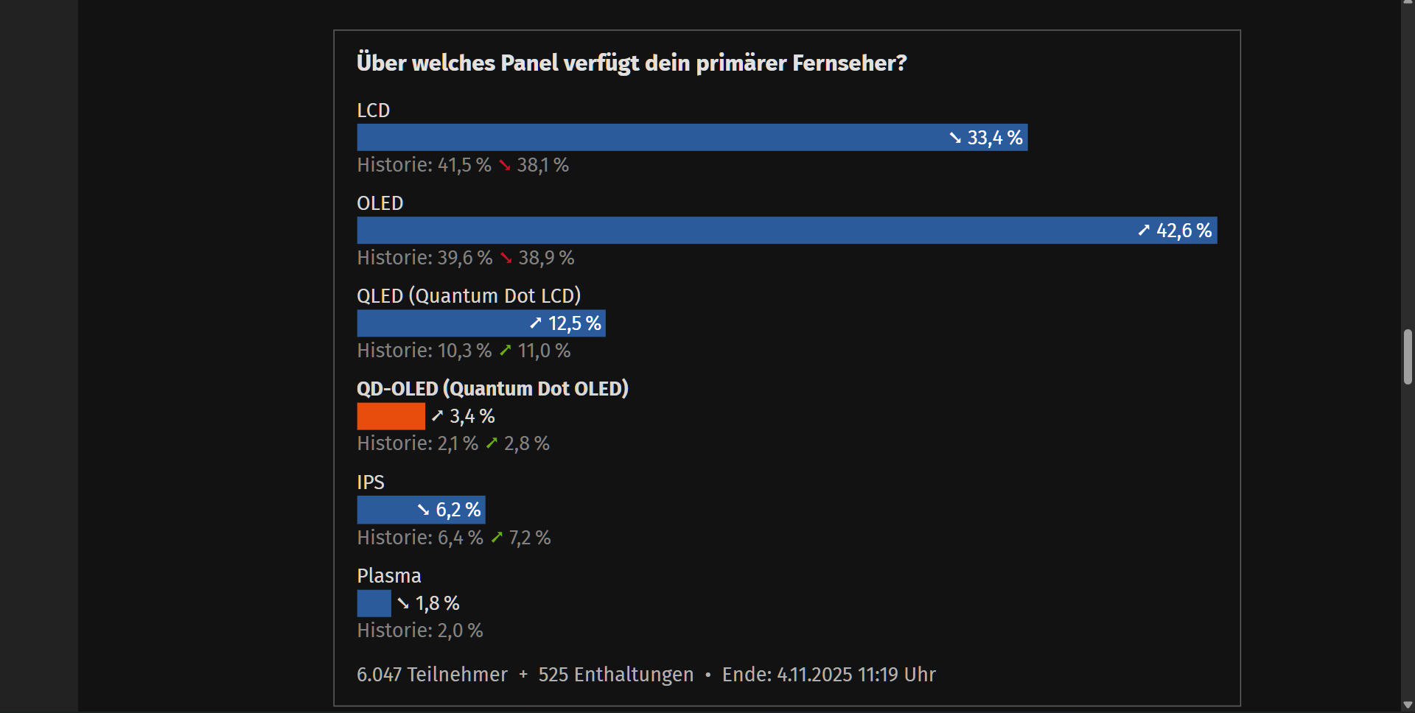Click the LCD percentage bar
Viewport: 1415px width, 713px height.
[663, 138]
